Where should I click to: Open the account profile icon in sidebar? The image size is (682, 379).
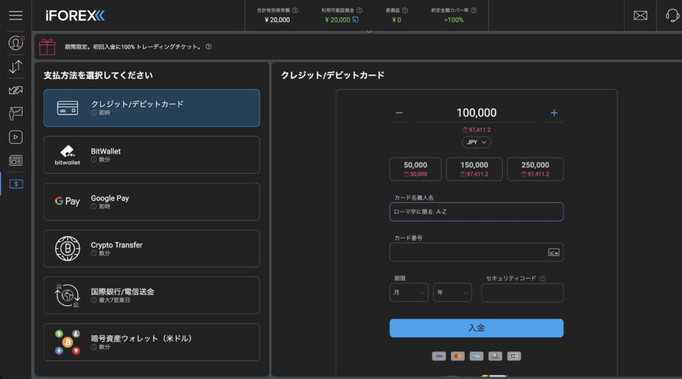click(x=16, y=43)
